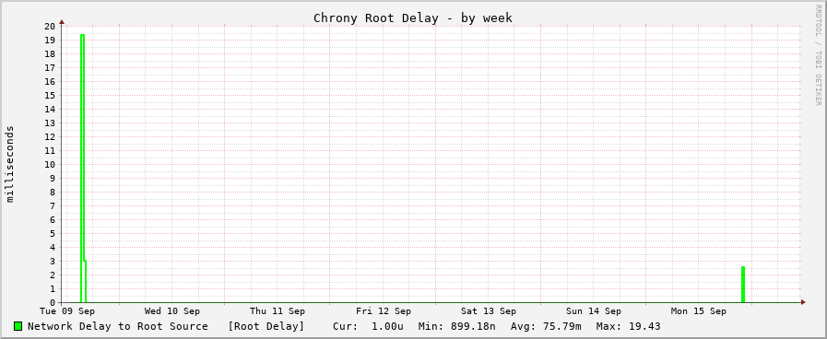Click the 'Network Delay to Root Source' legend label
The image size is (827, 339).
118,326
